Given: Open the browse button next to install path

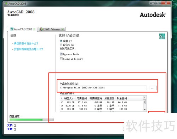Looking at the screenshot, I should pos(153,88).
